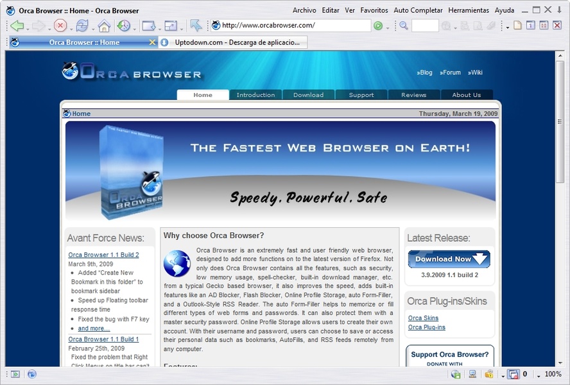Open the Forward button history dropdown

[49, 28]
